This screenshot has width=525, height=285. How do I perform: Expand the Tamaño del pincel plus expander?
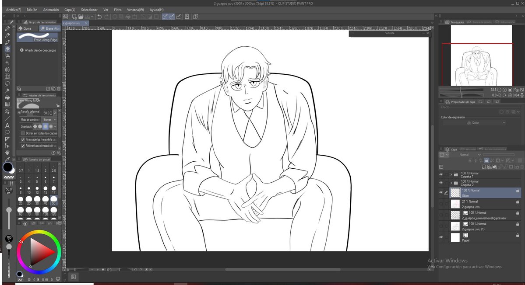click(19, 113)
